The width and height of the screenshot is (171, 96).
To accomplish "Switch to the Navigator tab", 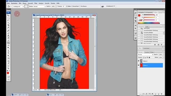I will 141,12.
